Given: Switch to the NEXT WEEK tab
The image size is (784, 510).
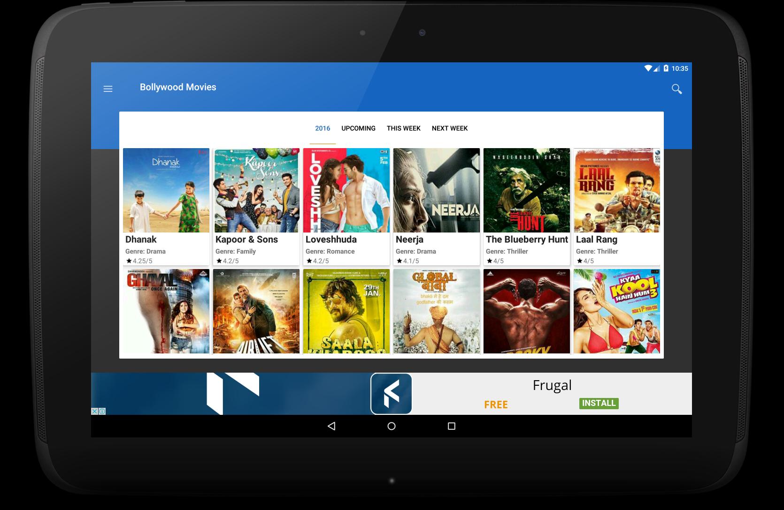Looking at the screenshot, I should click(x=450, y=128).
